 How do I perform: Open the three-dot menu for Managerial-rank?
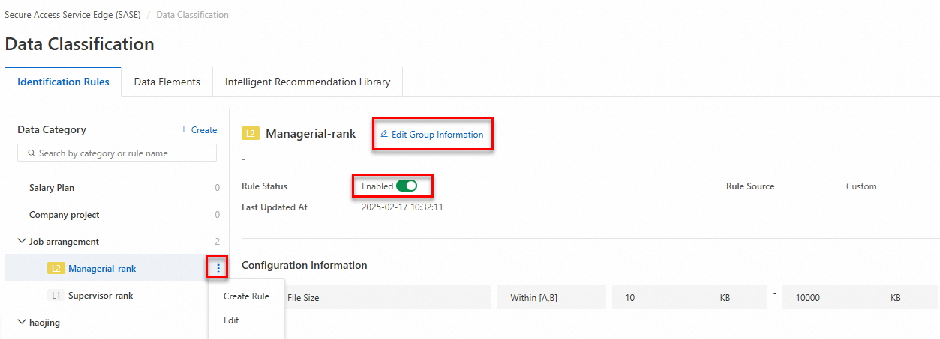coord(218,268)
